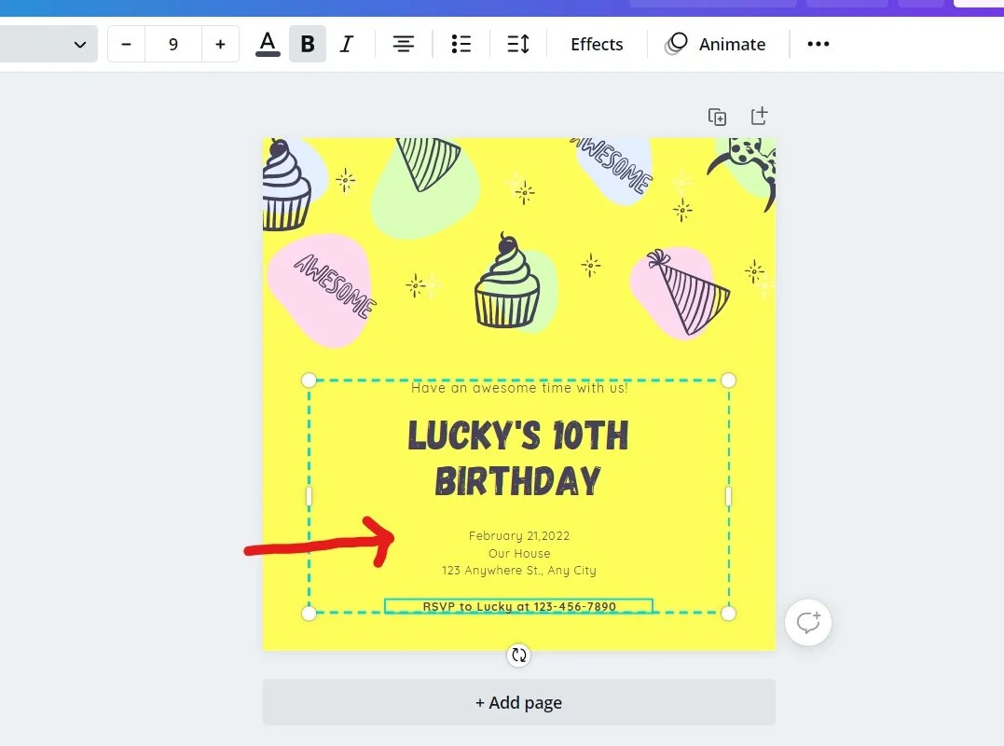Click the rotate handle below the text box

pyautogui.click(x=518, y=655)
